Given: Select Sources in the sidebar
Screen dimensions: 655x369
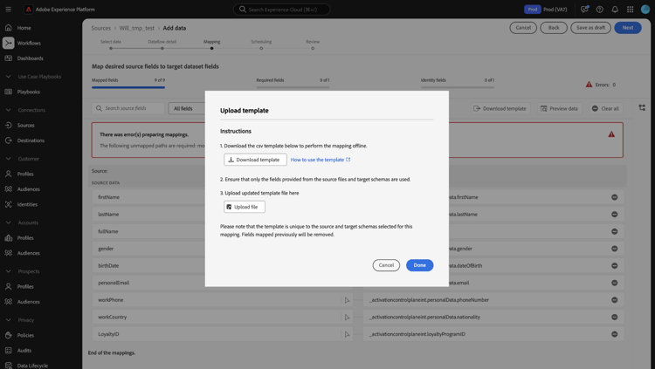Looking at the screenshot, I should click(26, 125).
